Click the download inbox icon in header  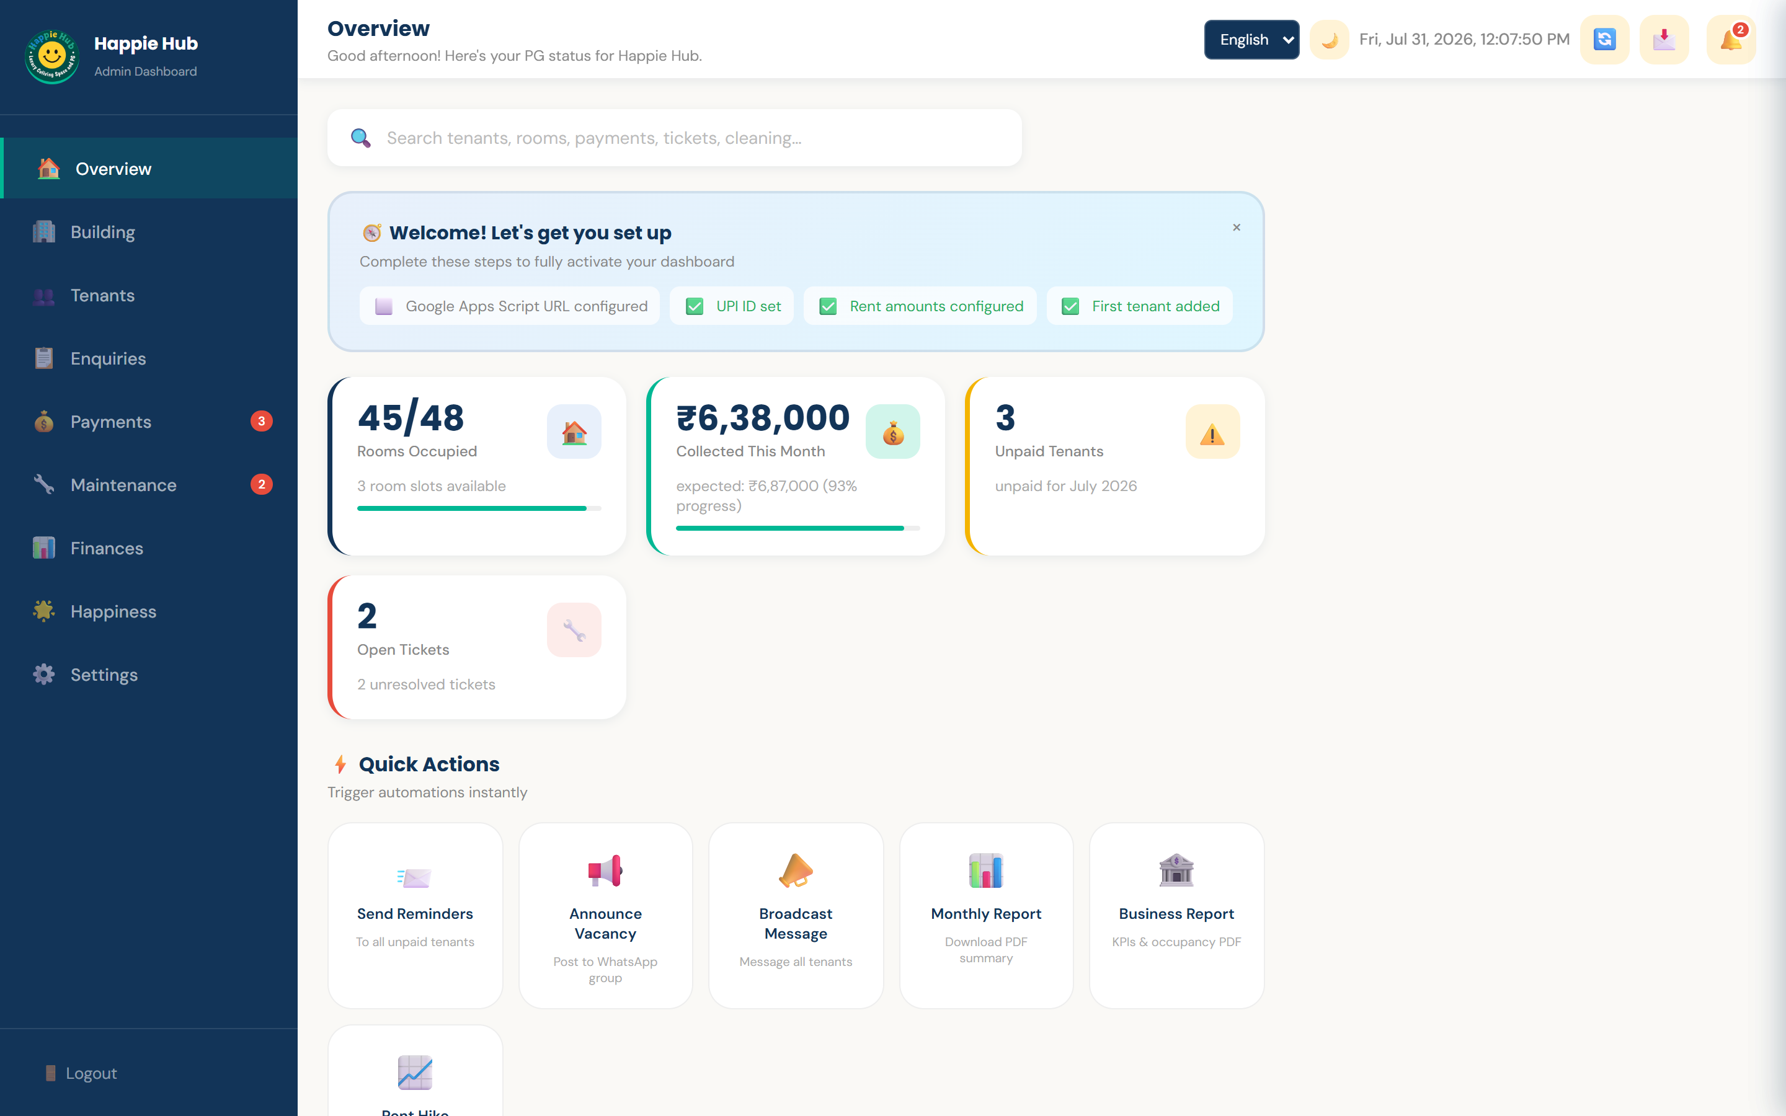coord(1664,39)
